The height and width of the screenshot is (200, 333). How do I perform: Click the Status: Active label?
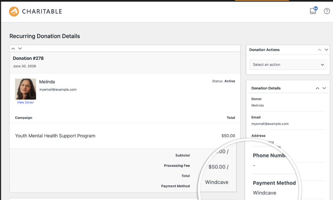click(x=223, y=81)
